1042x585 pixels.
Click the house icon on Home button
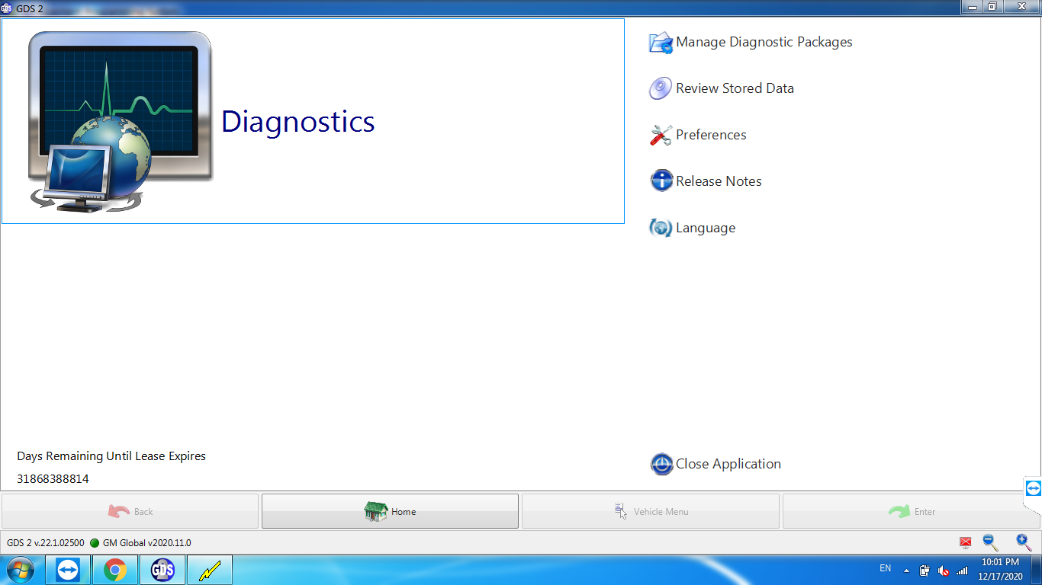pyautogui.click(x=376, y=511)
